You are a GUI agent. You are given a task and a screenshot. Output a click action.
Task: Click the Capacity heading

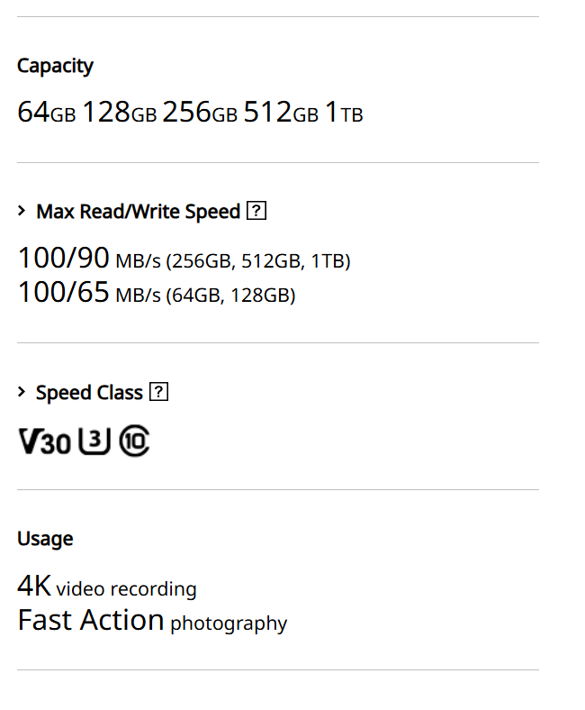(x=55, y=66)
